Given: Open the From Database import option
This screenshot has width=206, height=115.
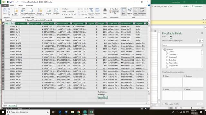Looking at the screenshot, I should click(16, 12).
